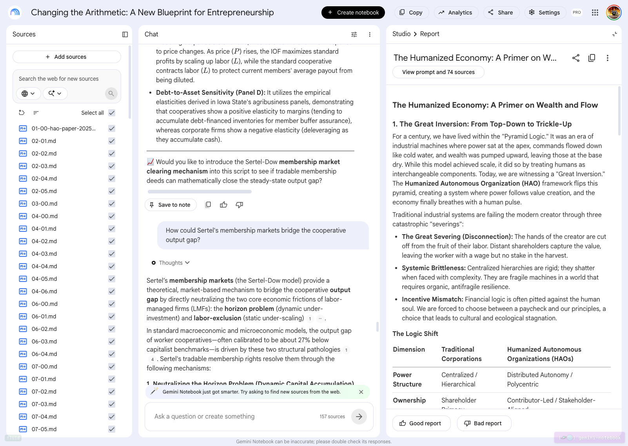Click the 06-00.md file icon
The height and width of the screenshot is (446, 628).
[23, 304]
